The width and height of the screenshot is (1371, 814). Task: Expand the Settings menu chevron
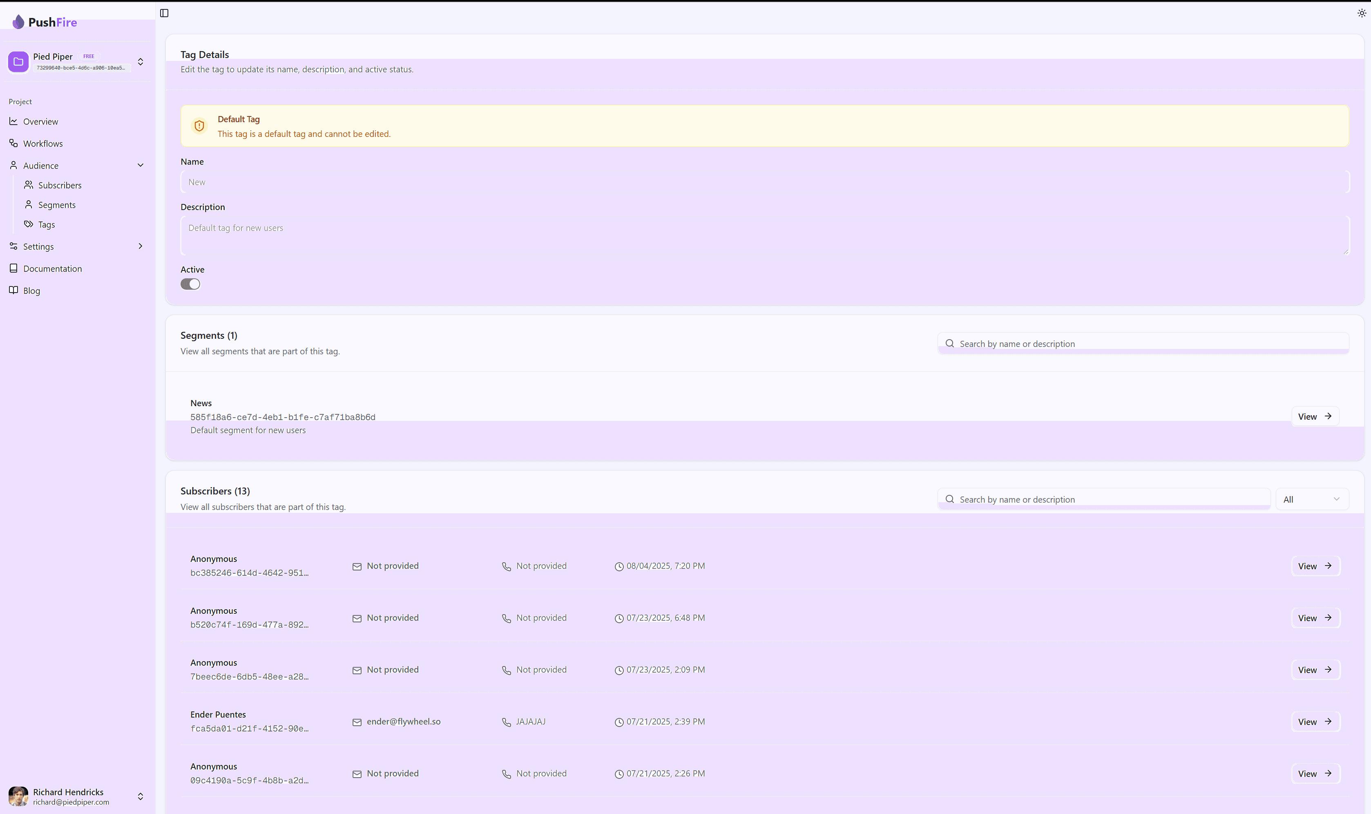(x=141, y=246)
